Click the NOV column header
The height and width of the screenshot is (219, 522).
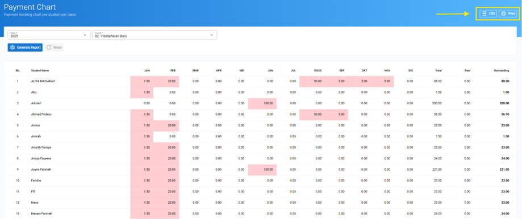(387, 70)
